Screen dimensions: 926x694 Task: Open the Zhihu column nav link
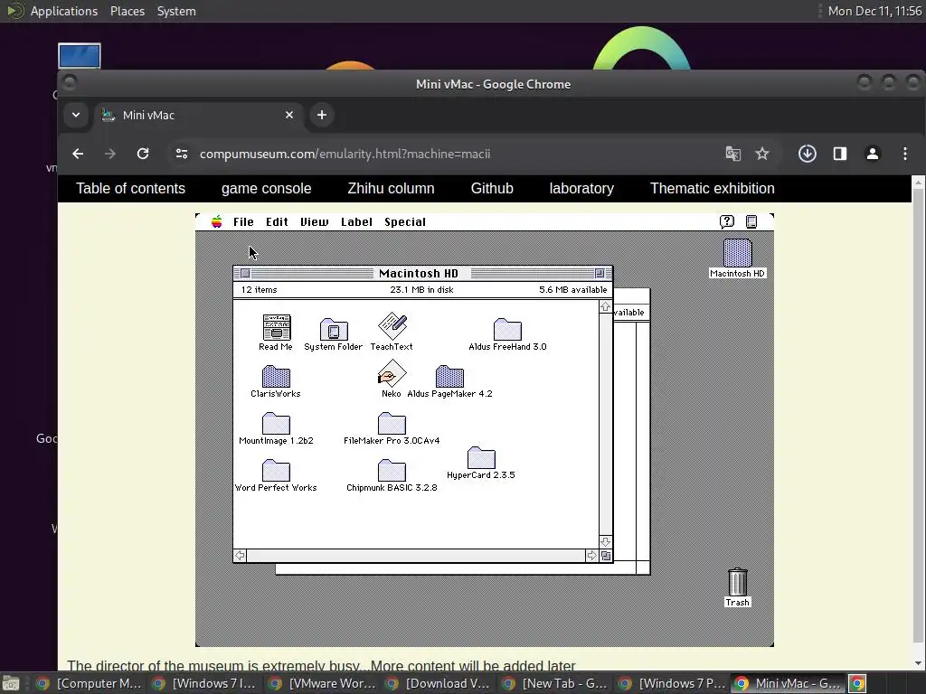pyautogui.click(x=391, y=188)
